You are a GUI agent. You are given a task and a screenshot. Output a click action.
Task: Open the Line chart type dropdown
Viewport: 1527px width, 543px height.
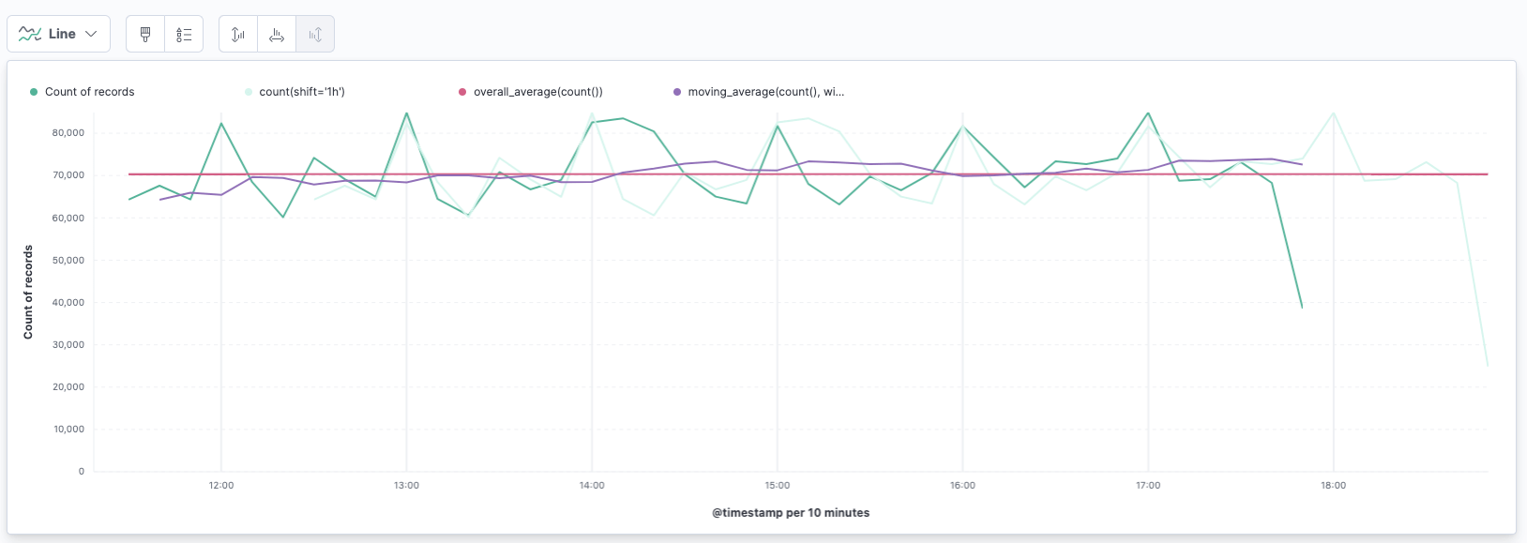pos(58,34)
